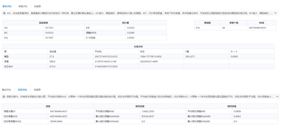The image size is (283, 127).
Task: Switch to 整体评估 tab in the error metrics panel
Action: pyautogui.click(x=7, y=90)
